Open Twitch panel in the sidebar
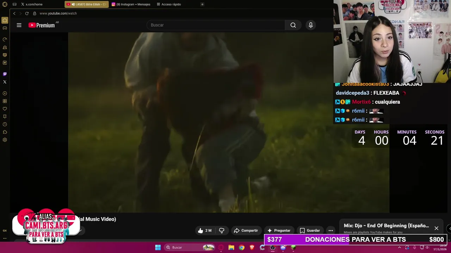This screenshot has height=253, width=451. click(x=5, y=74)
